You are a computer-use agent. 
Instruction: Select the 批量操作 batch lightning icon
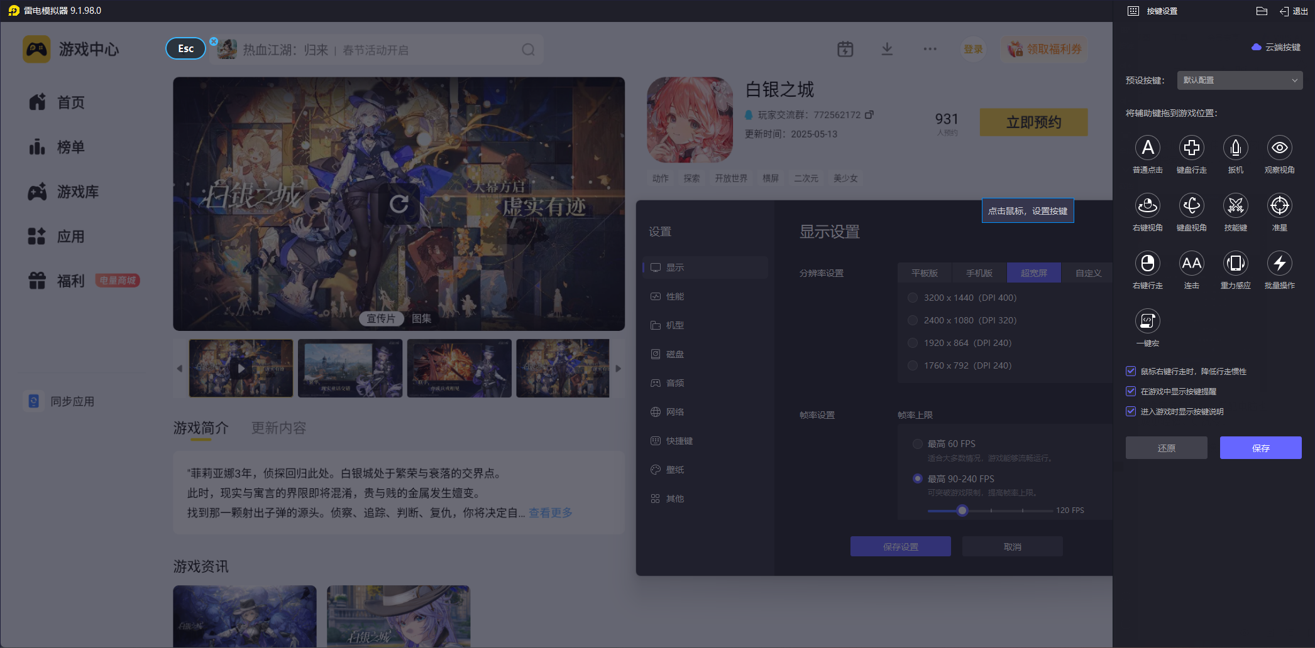[1279, 263]
